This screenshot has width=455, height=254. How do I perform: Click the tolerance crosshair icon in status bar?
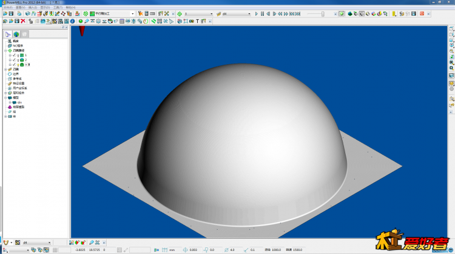(185, 250)
